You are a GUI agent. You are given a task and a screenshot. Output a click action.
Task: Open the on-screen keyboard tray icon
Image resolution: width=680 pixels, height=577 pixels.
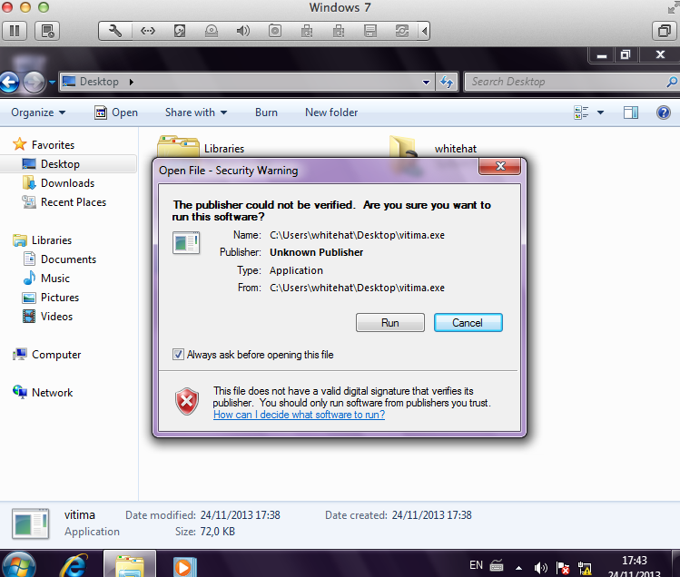[497, 566]
